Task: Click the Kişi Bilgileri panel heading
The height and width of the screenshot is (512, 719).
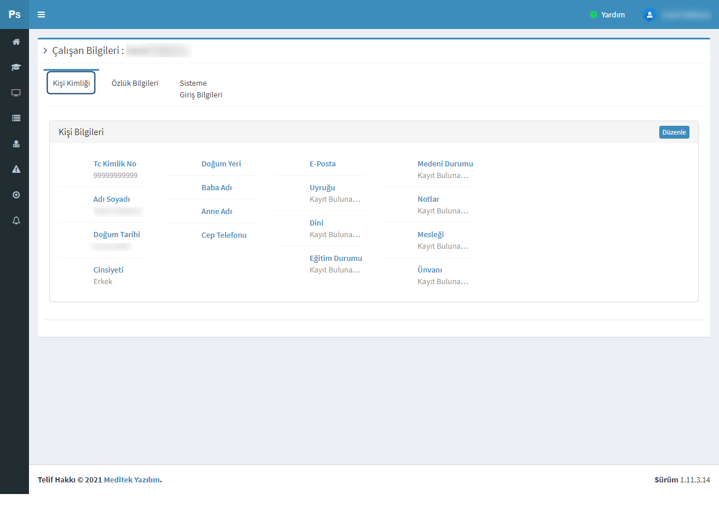Action: pos(81,132)
